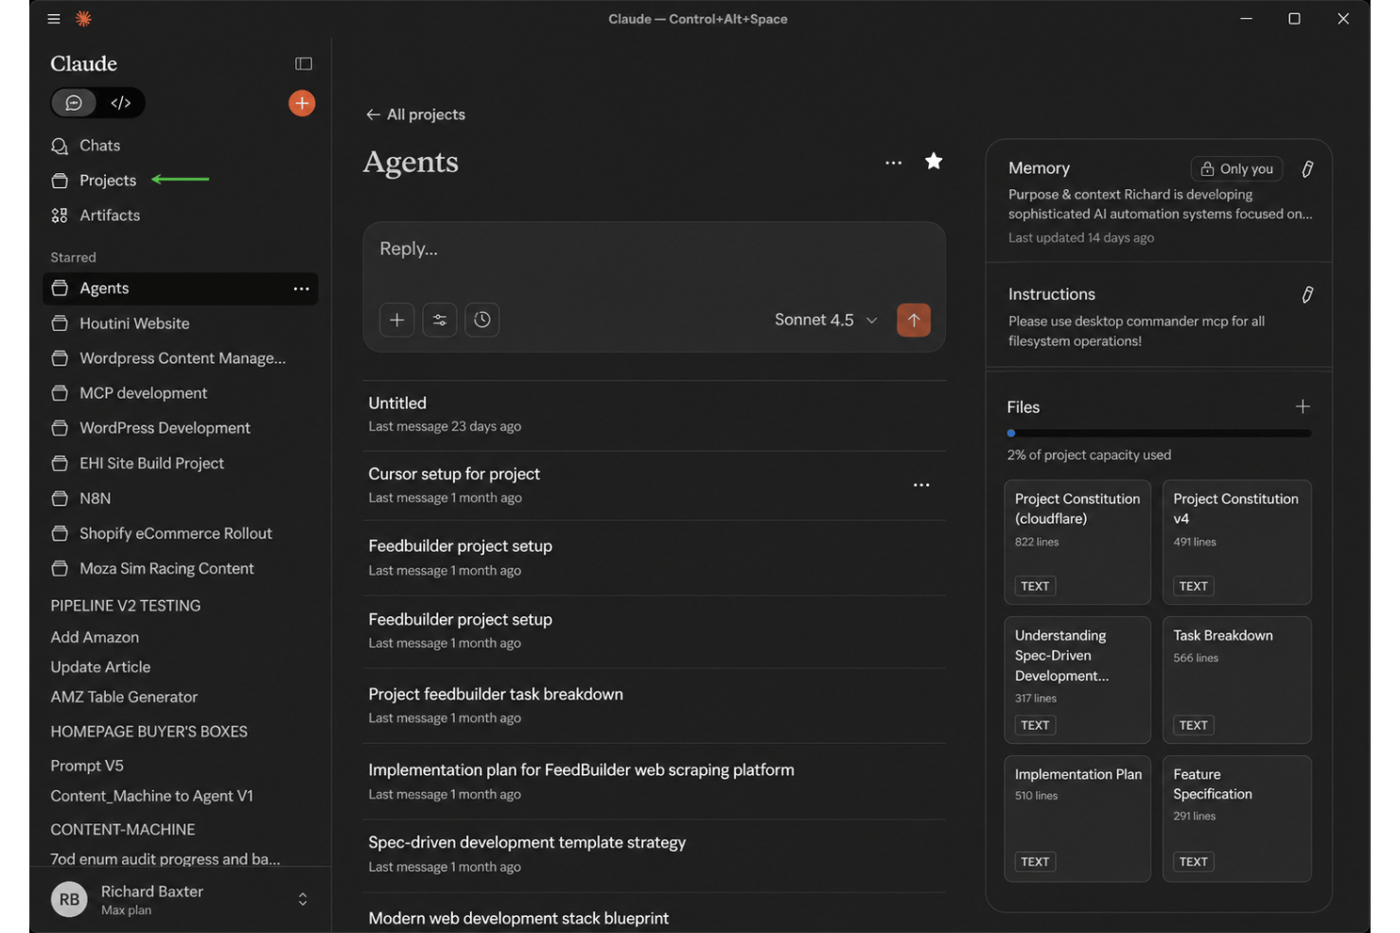Click the project Memory summary text
Screen dimensions: 1400x933
(x=1160, y=204)
